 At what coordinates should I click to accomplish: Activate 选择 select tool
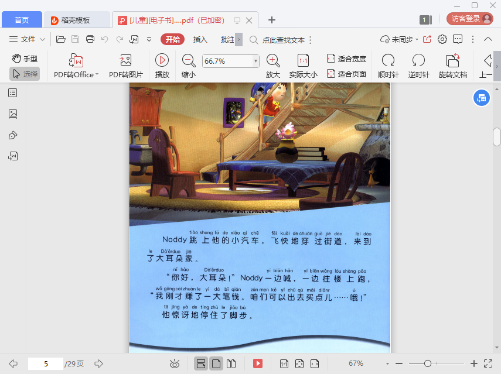click(x=25, y=74)
